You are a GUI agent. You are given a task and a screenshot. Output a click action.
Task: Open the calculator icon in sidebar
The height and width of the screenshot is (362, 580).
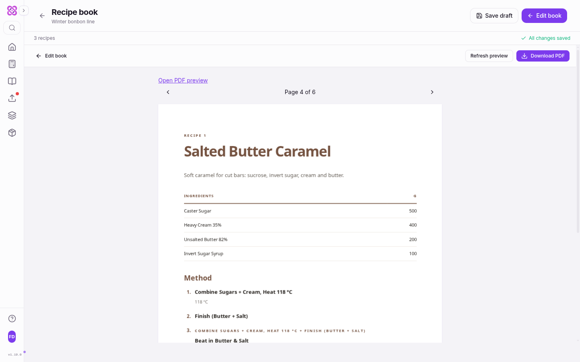[x=12, y=64]
